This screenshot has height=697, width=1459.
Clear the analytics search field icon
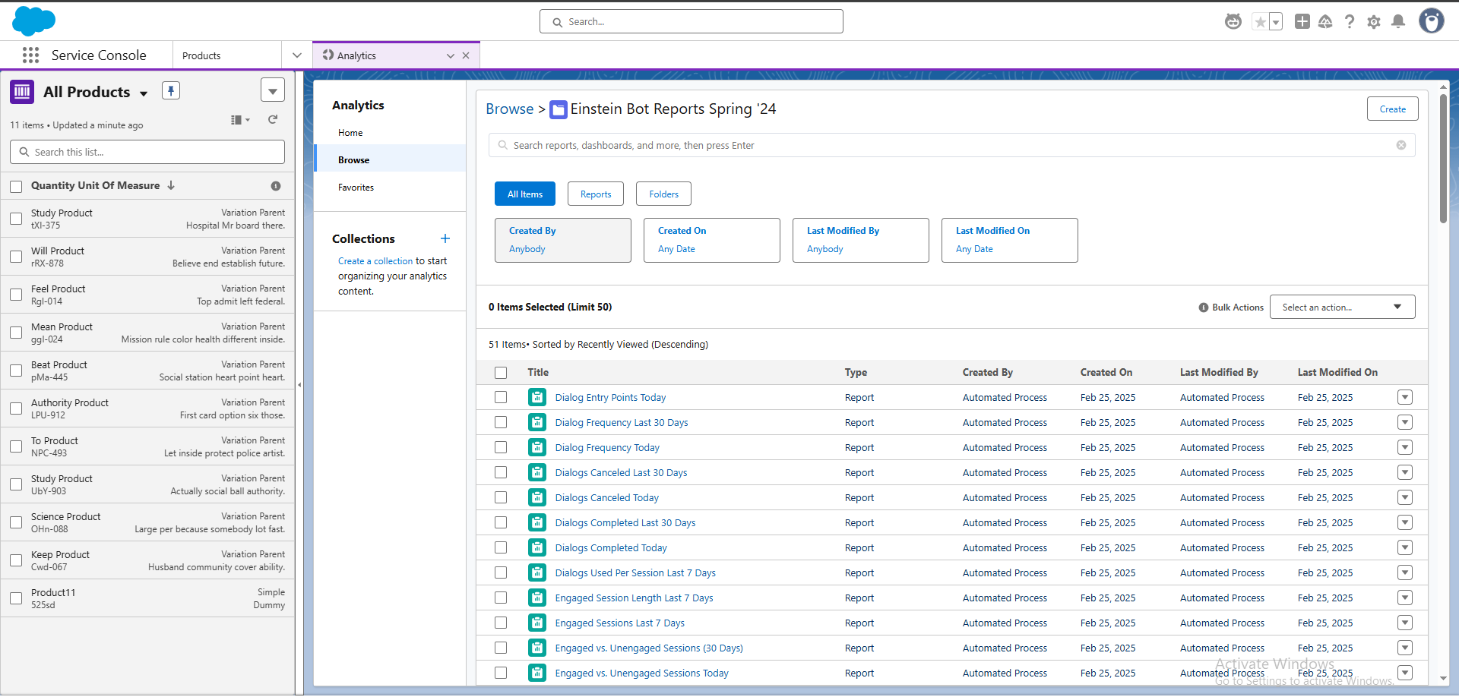pyautogui.click(x=1401, y=145)
